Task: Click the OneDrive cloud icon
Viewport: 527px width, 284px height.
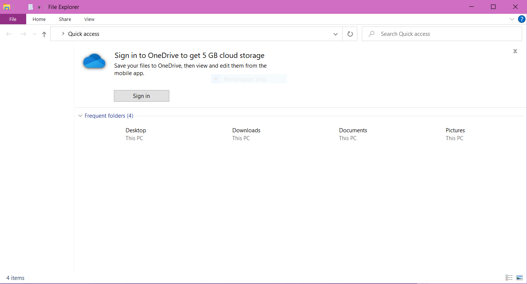Action: coord(94,61)
